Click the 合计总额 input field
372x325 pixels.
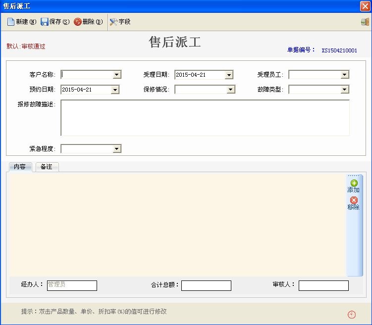click(x=206, y=285)
